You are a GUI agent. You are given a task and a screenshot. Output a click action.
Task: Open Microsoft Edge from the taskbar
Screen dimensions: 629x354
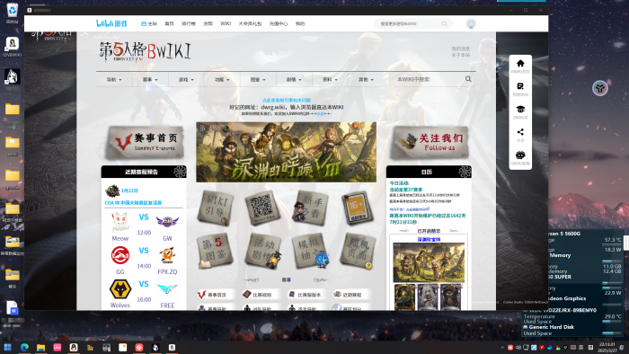coord(24,347)
